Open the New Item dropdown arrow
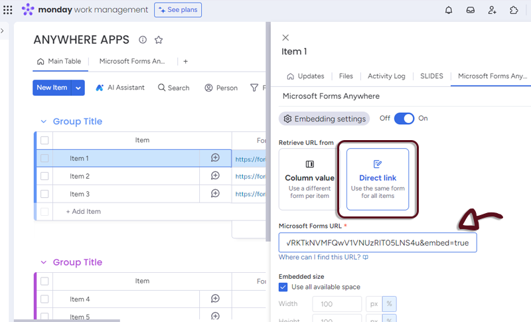The width and height of the screenshot is (531, 322). [78, 88]
